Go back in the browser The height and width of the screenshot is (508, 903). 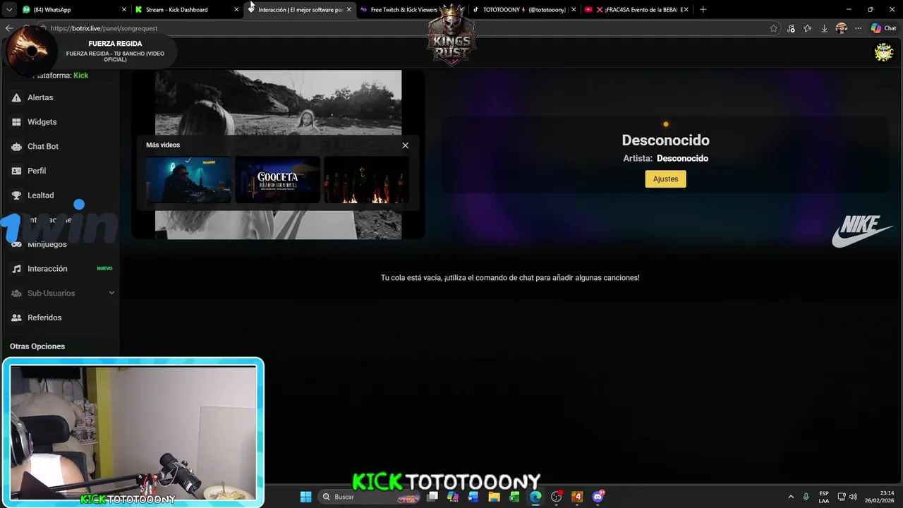point(8,28)
